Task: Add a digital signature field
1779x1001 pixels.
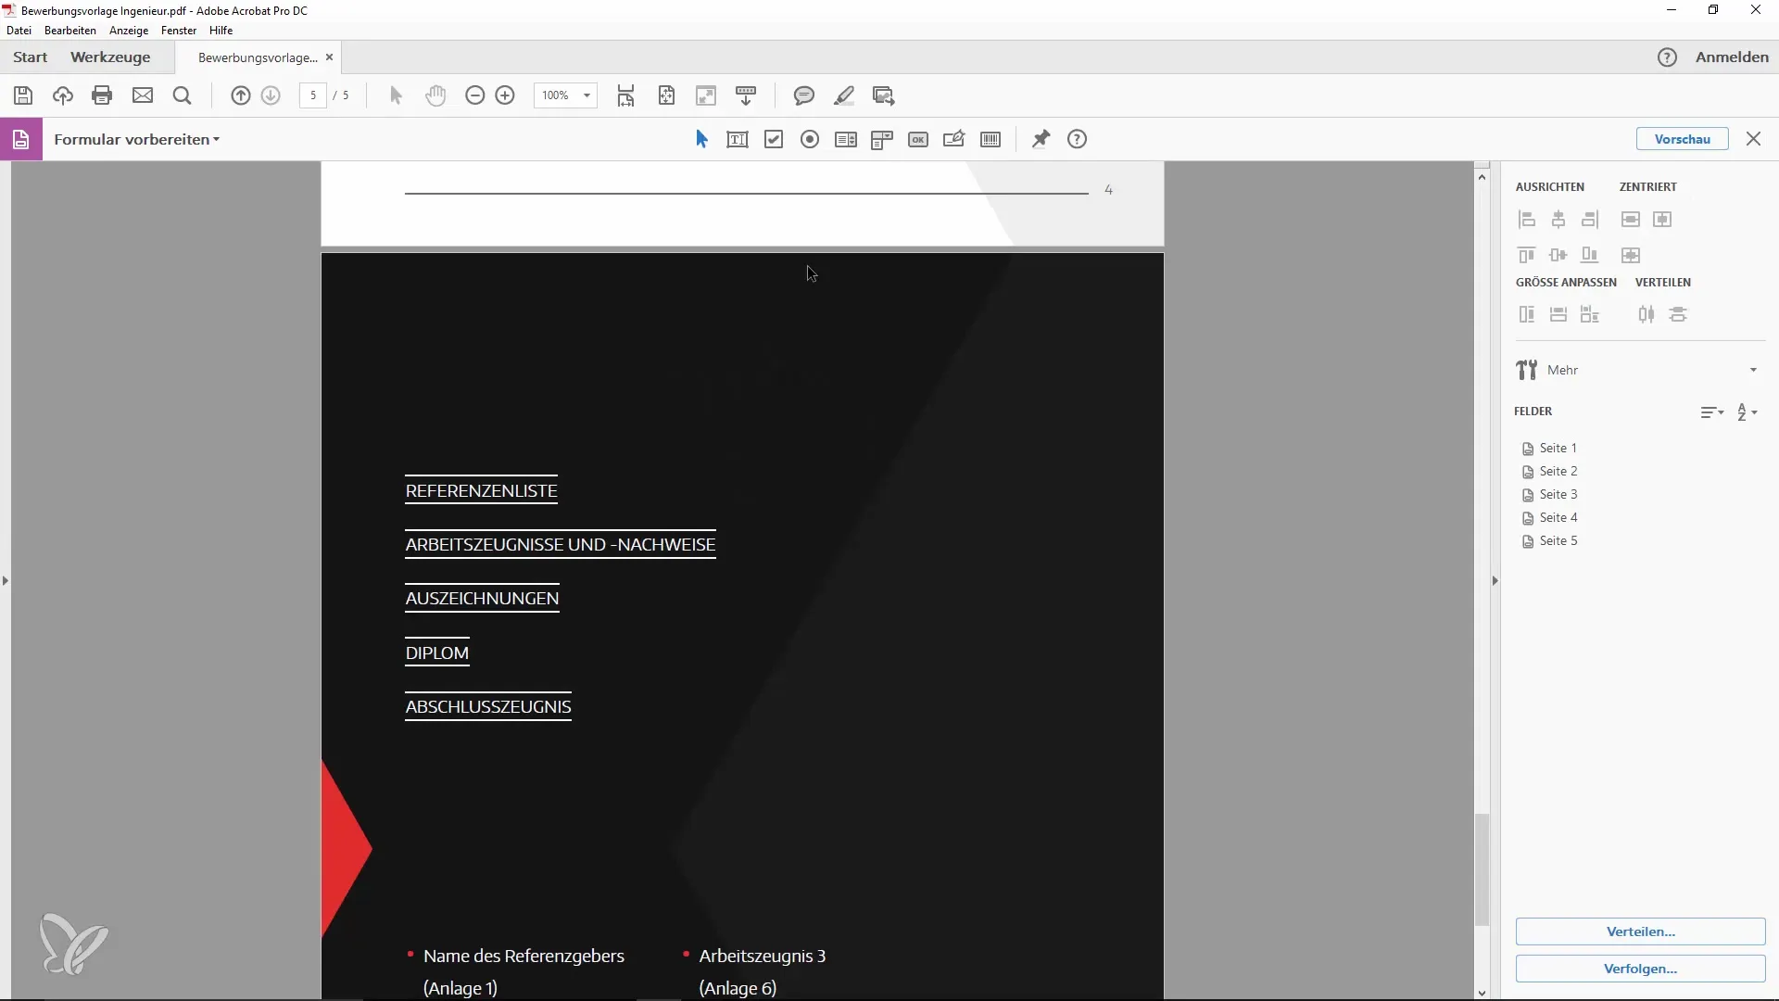Action: click(x=954, y=140)
